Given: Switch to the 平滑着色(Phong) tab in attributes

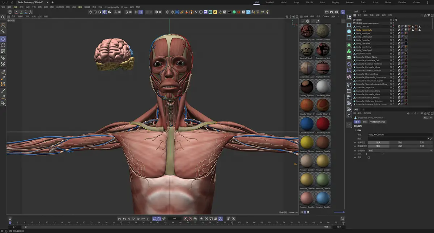Looking at the screenshot, I should [378, 122].
